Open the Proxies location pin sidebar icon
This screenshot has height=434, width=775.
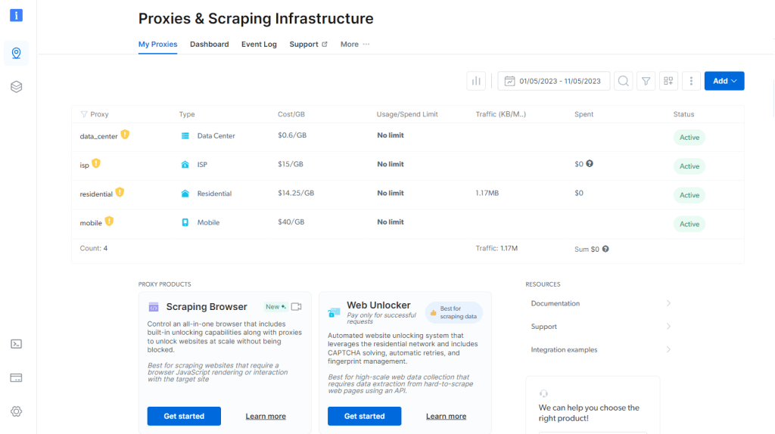click(17, 53)
